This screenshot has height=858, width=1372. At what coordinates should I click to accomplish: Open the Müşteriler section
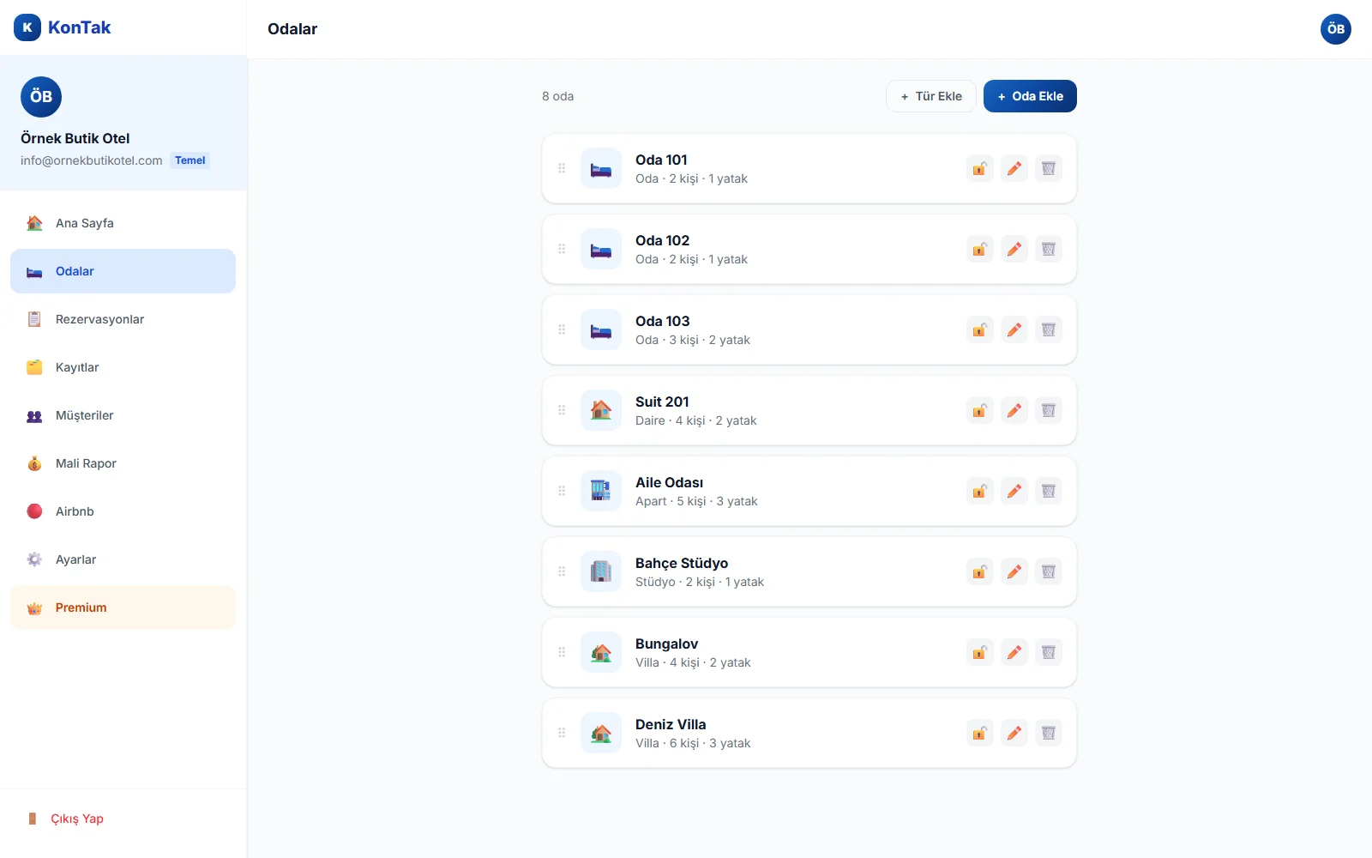click(123, 415)
